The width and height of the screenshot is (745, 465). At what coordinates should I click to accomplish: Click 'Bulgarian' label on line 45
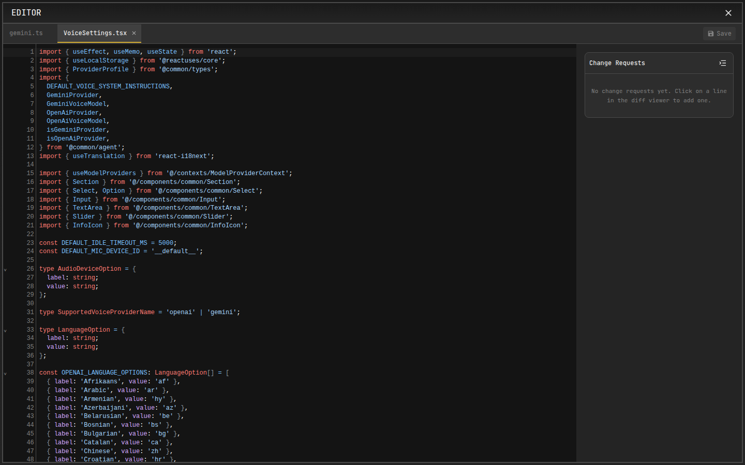[x=101, y=434]
